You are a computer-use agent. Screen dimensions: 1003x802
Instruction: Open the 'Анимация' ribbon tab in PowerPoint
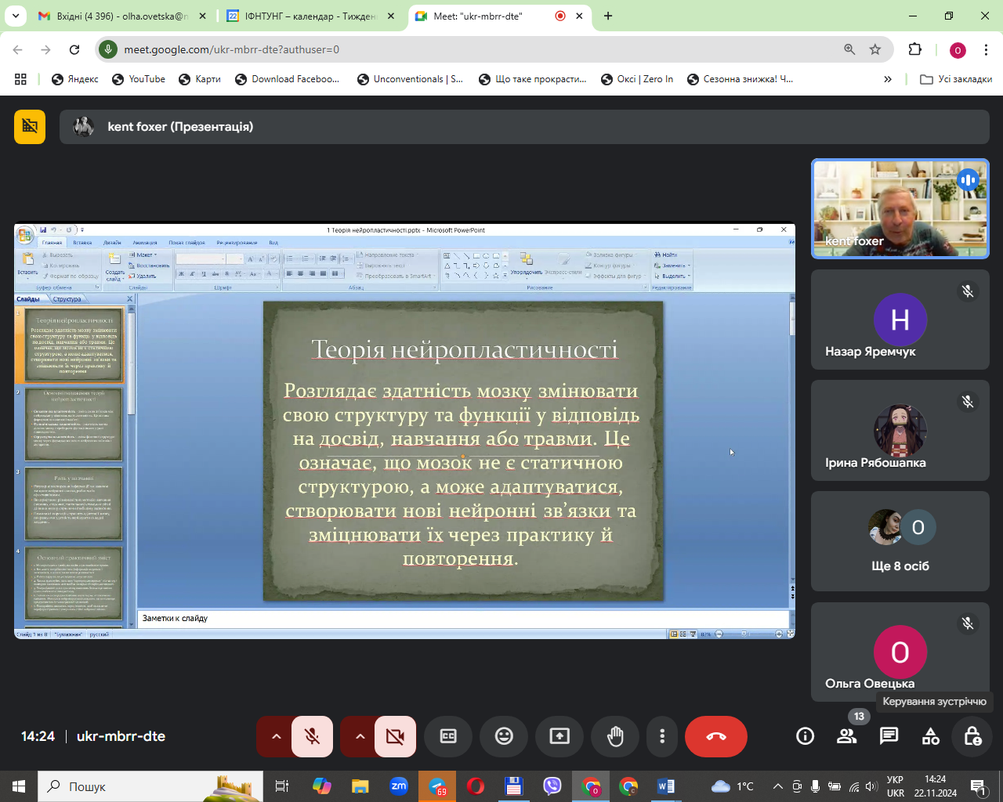(145, 243)
